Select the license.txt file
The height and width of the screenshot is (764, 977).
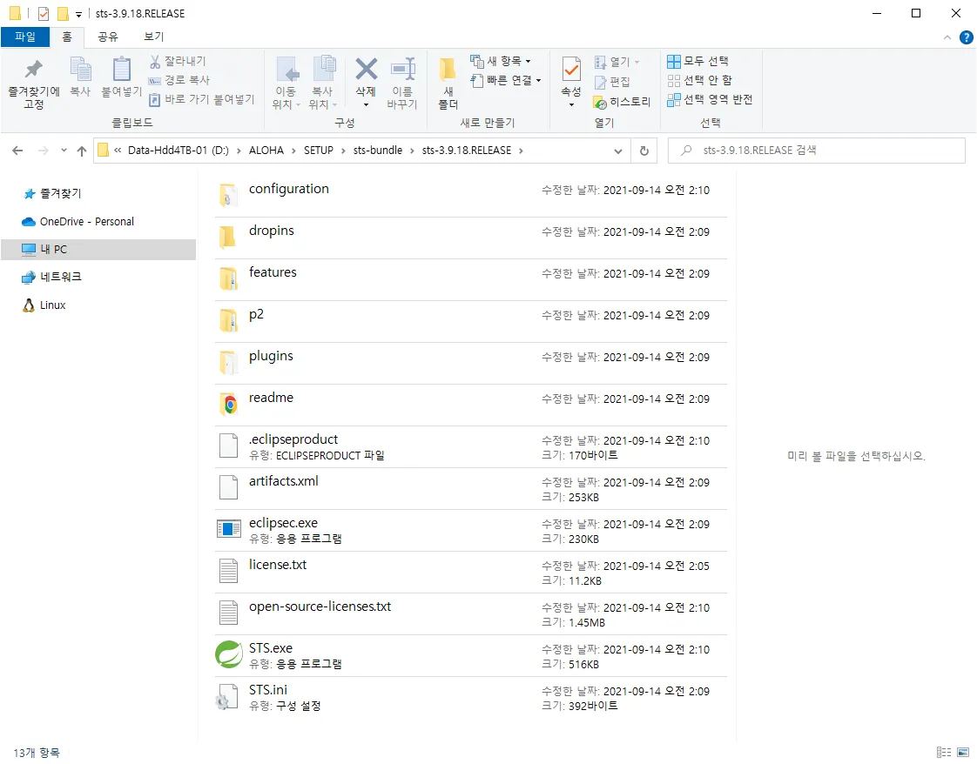[470, 572]
